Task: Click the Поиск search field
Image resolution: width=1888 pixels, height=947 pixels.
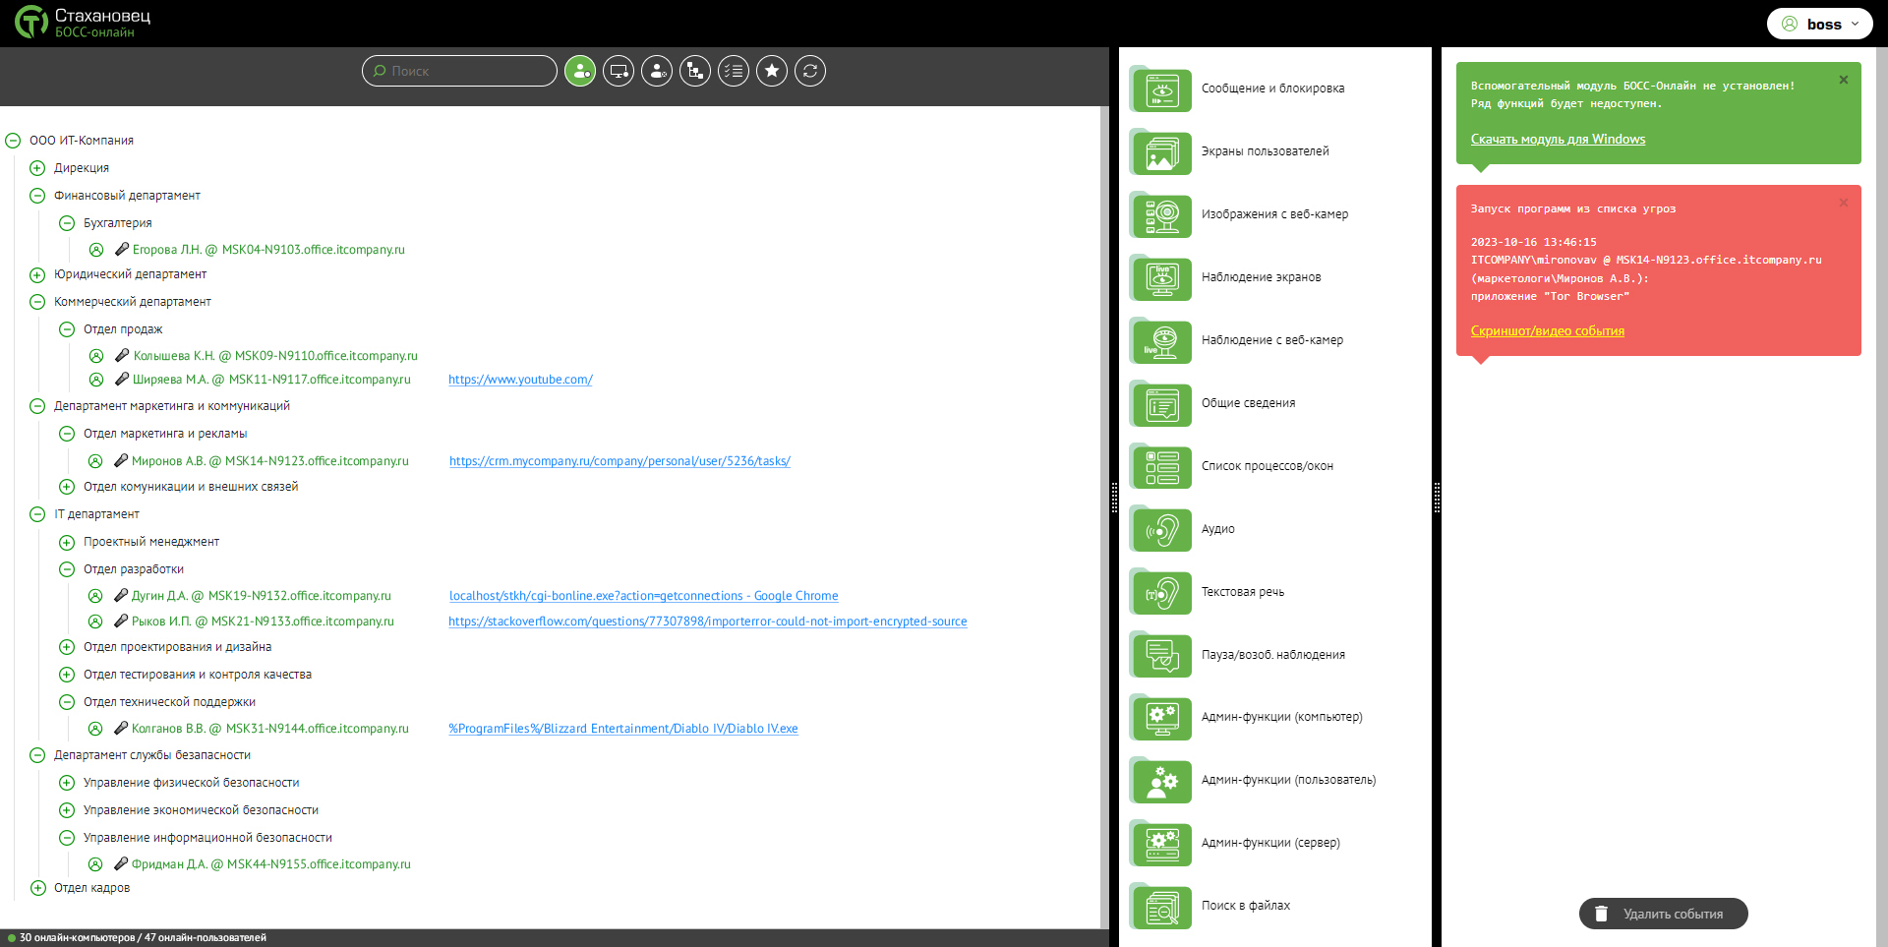Action: click(459, 71)
